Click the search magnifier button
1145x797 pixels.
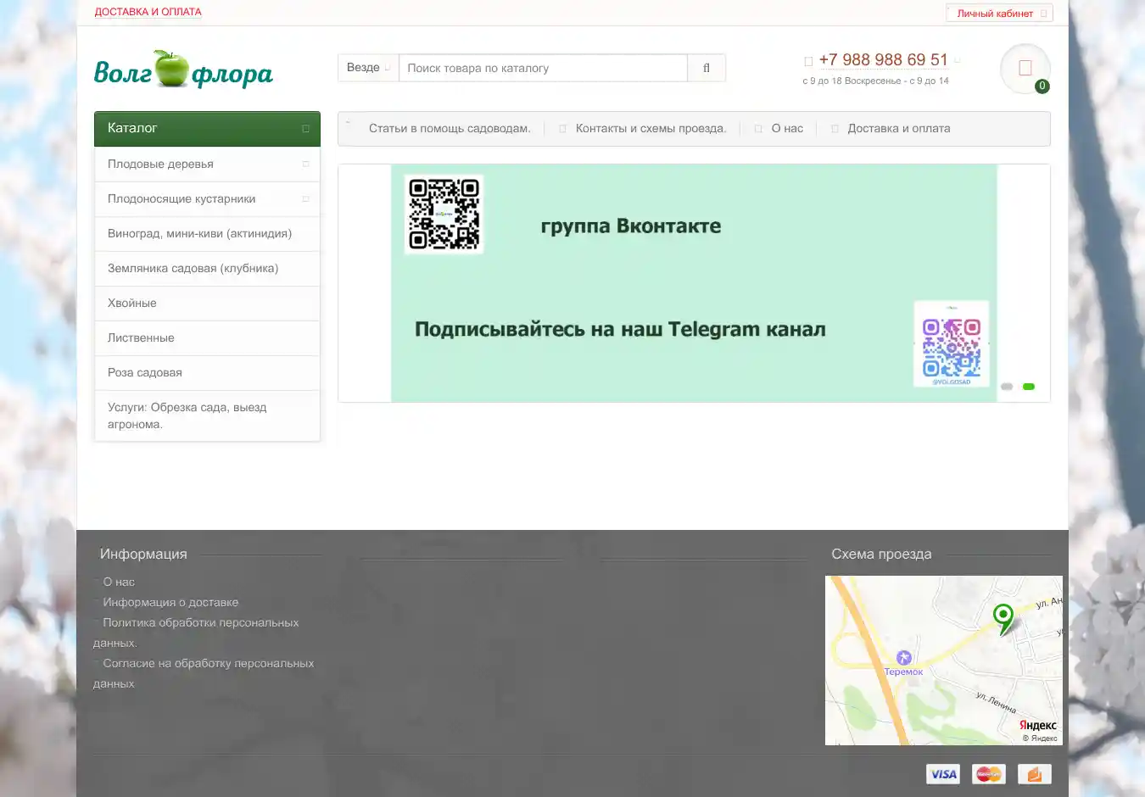click(706, 68)
